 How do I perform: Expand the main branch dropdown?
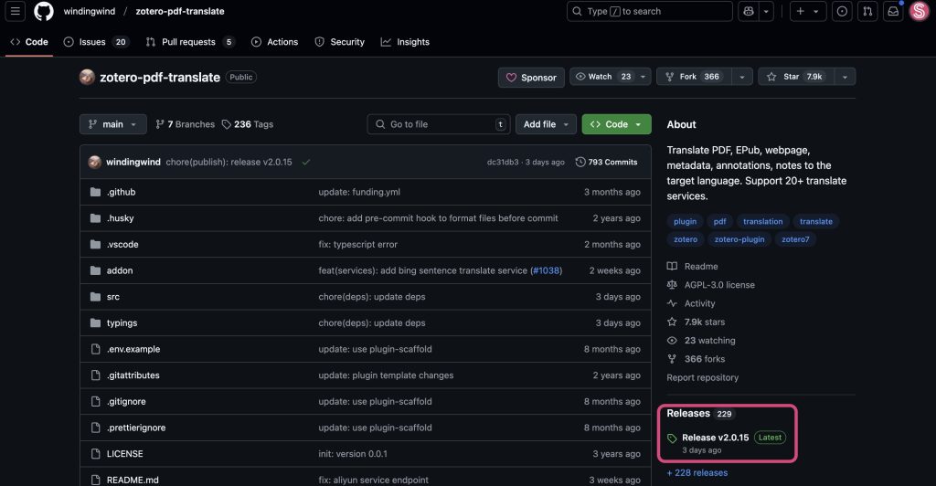click(113, 124)
